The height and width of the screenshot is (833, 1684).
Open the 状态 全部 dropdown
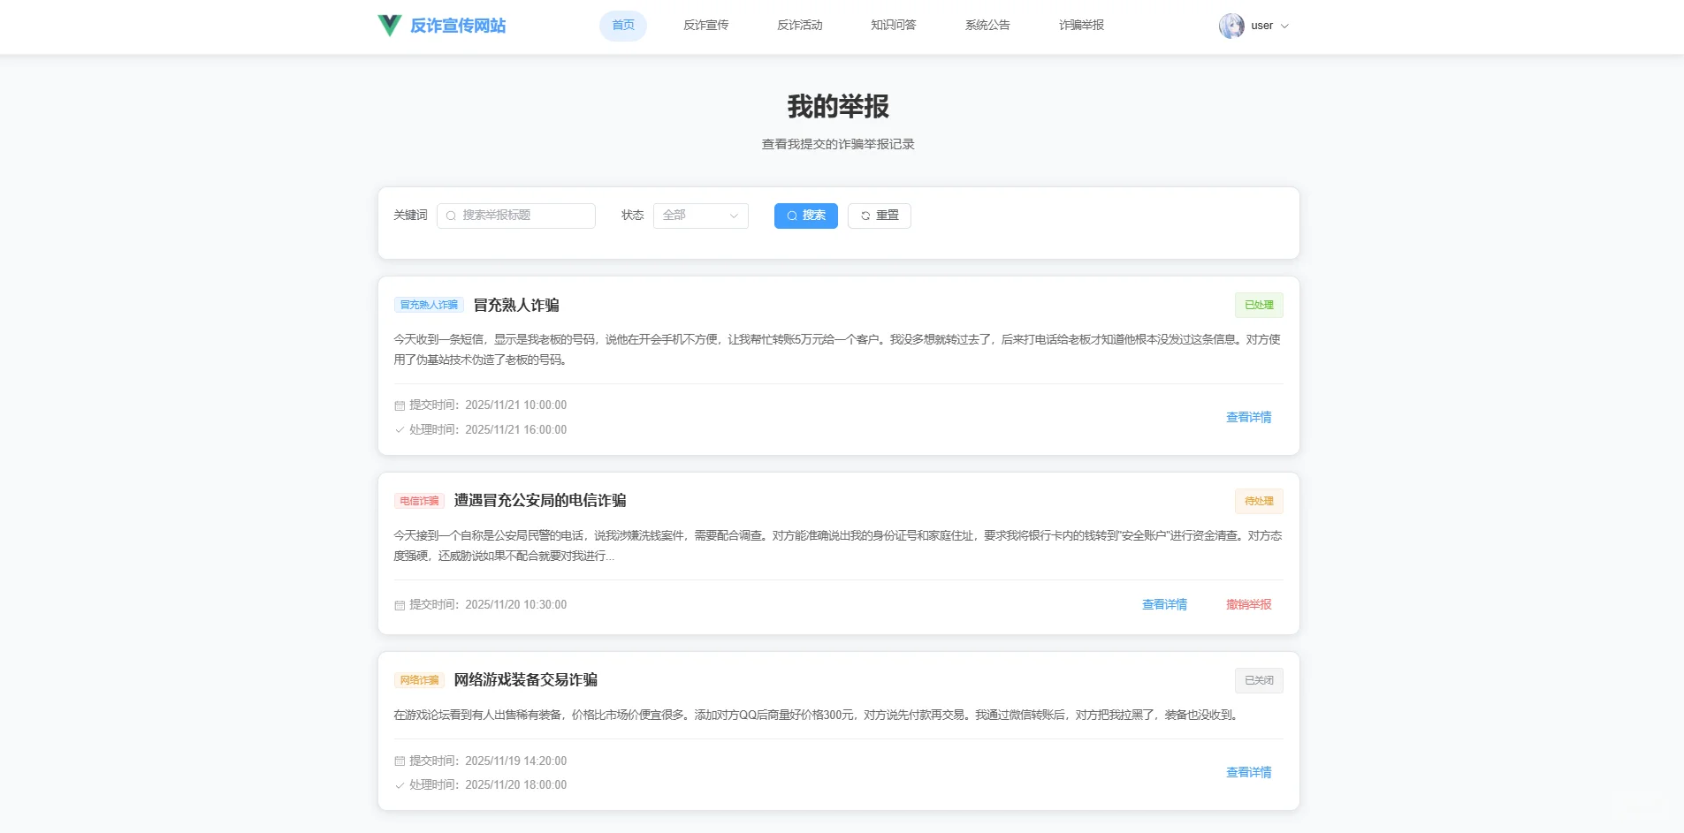tap(699, 216)
